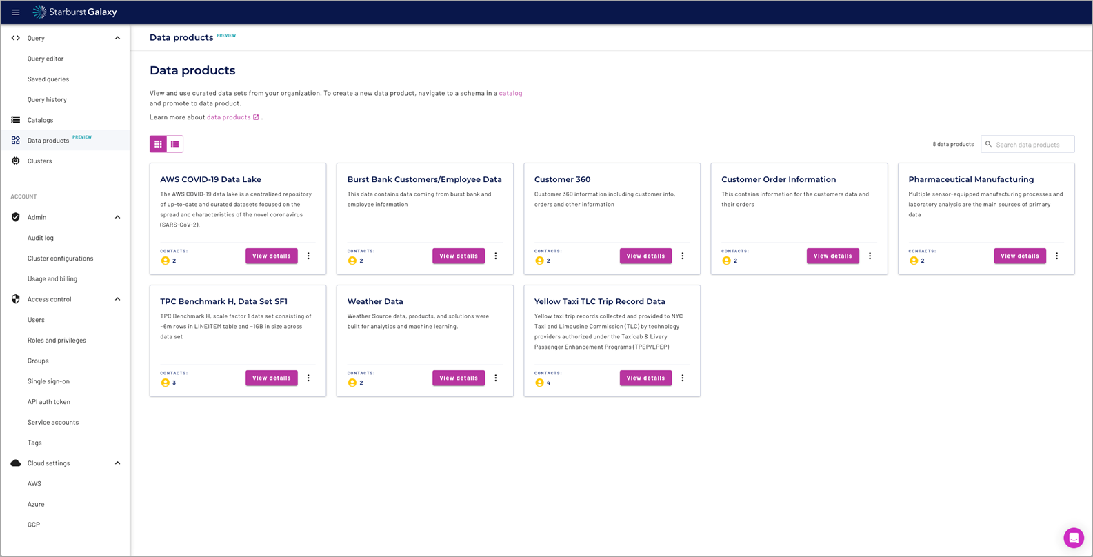The image size is (1093, 557).
Task: Click contacts avatar on TPC Benchmark card
Action: tap(165, 383)
